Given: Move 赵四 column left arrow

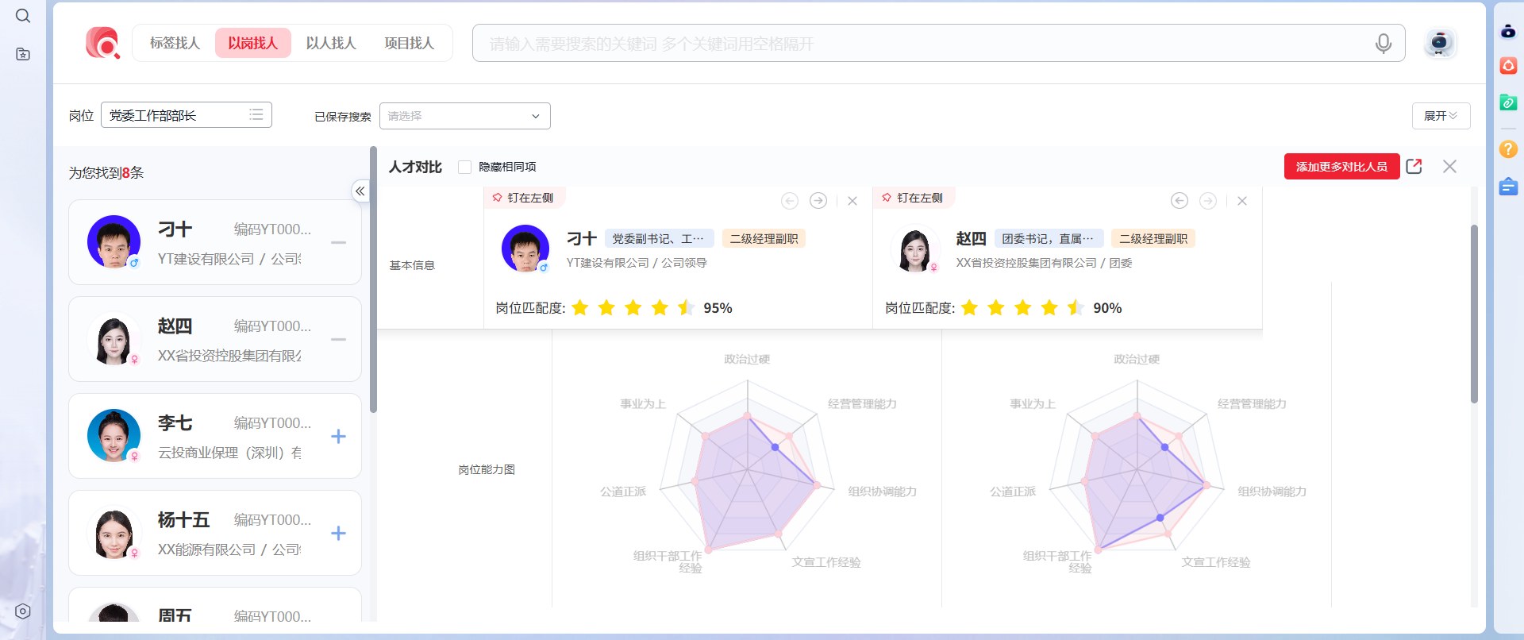Looking at the screenshot, I should pos(1180,201).
